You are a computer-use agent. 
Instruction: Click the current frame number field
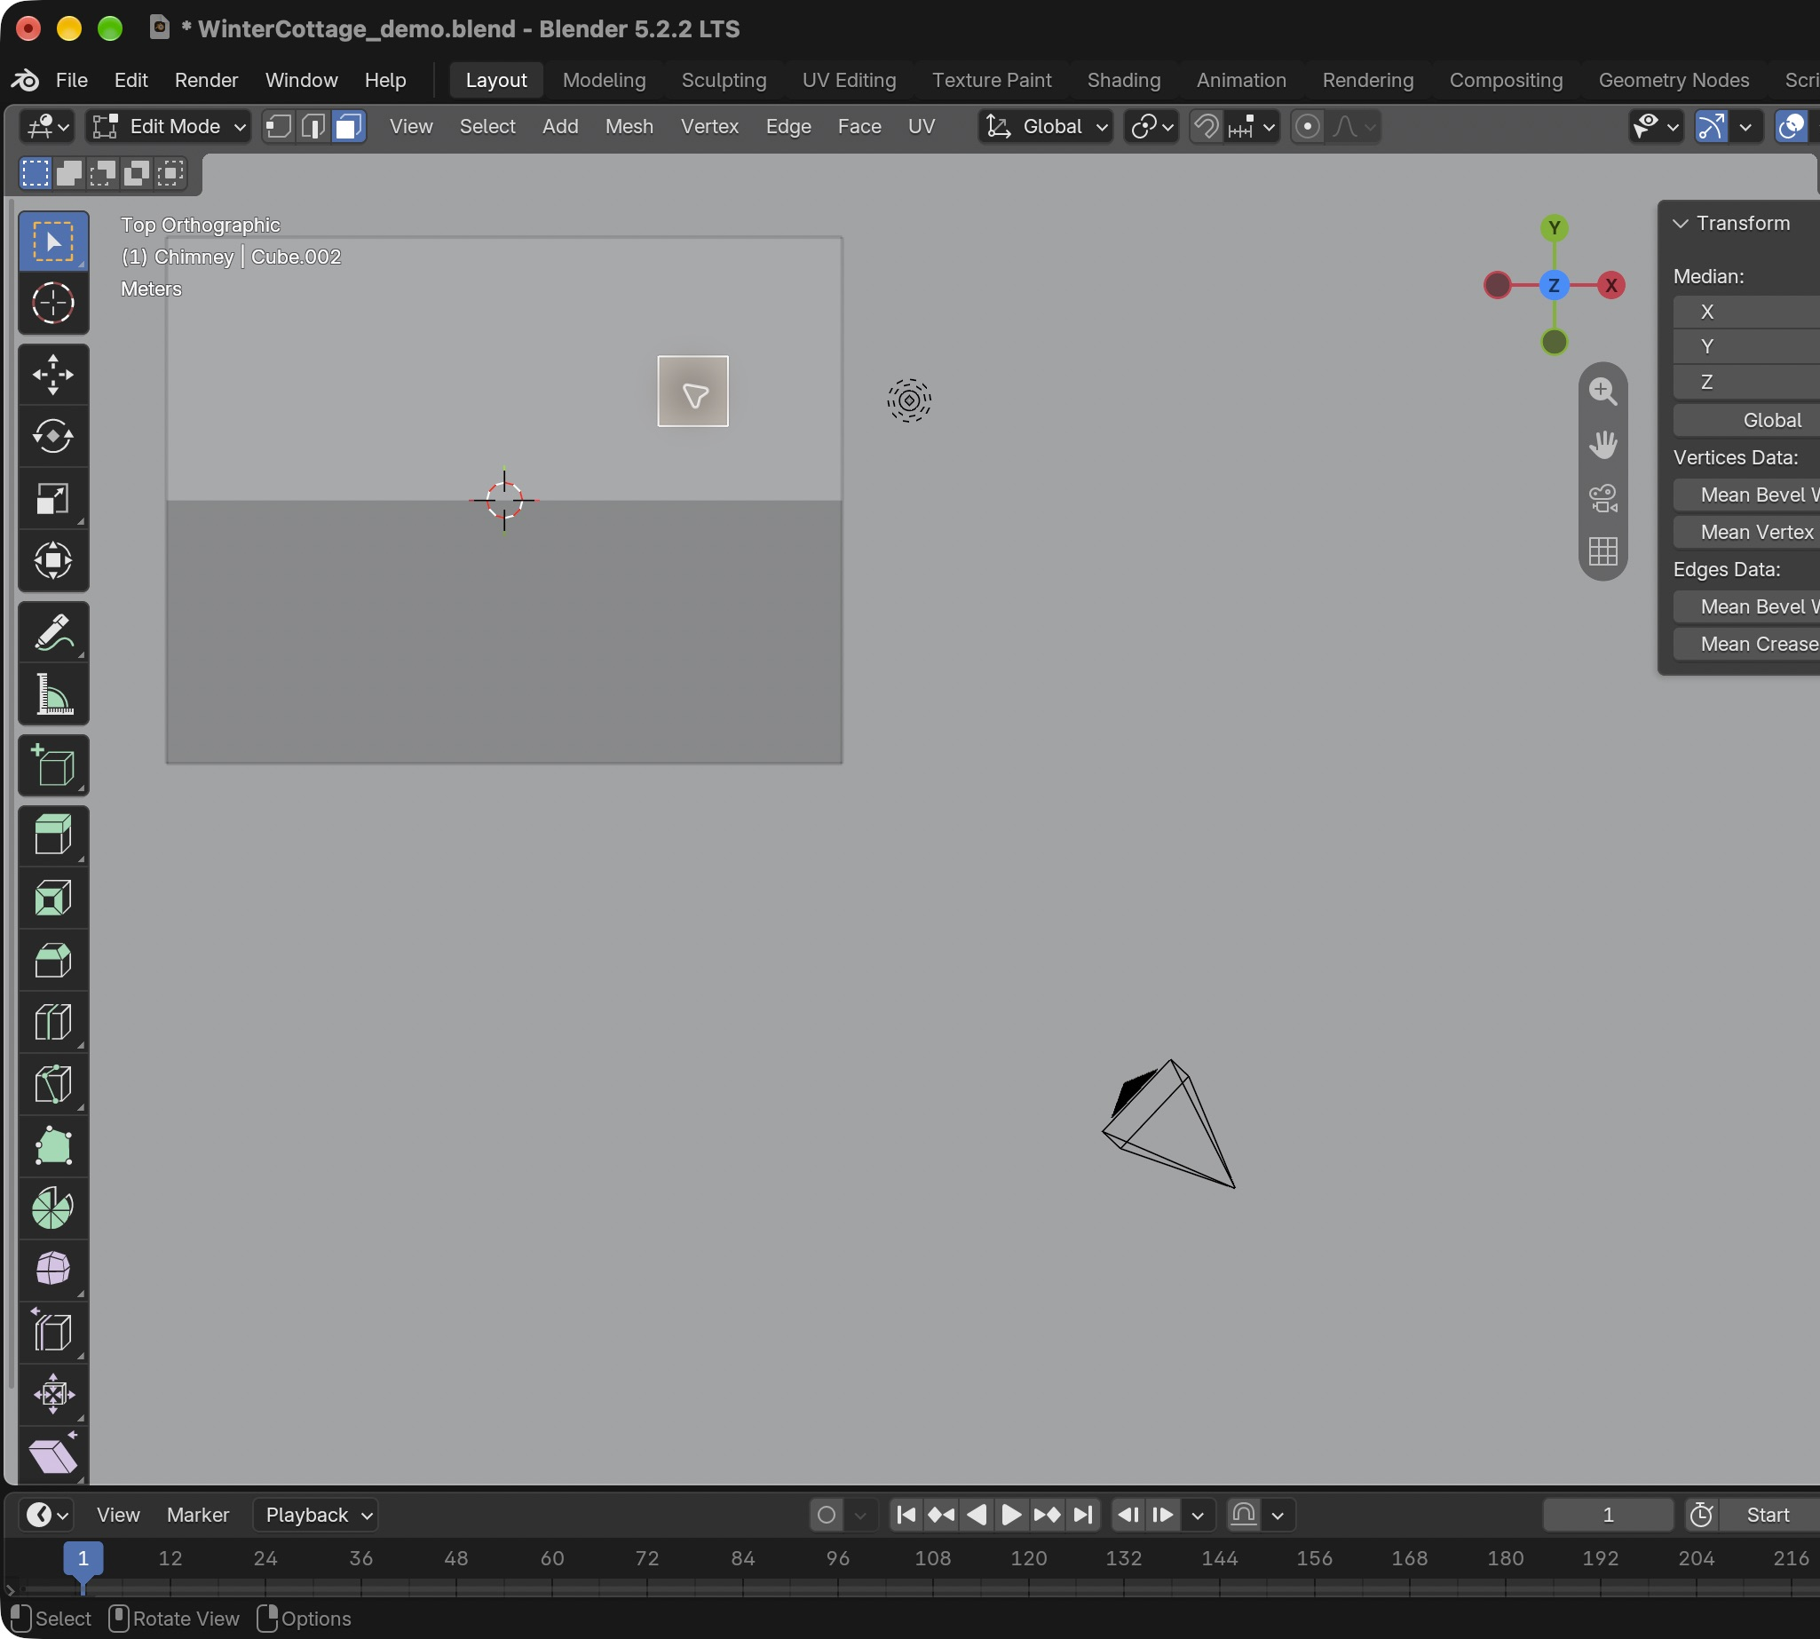click(1608, 1516)
